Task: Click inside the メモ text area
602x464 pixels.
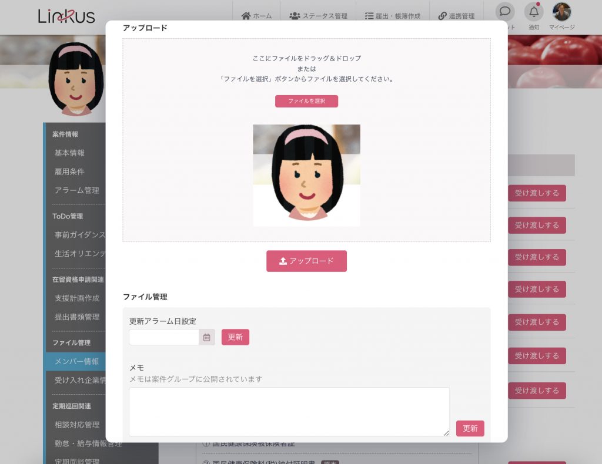Action: pos(289,411)
